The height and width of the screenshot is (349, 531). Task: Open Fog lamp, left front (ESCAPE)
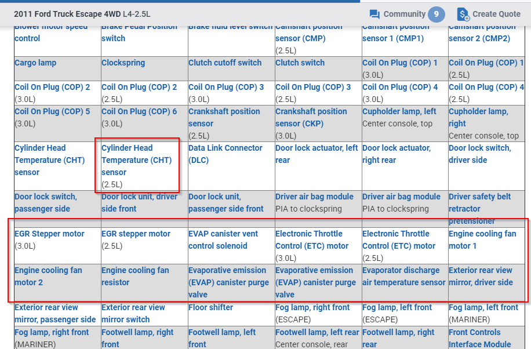[x=397, y=307]
